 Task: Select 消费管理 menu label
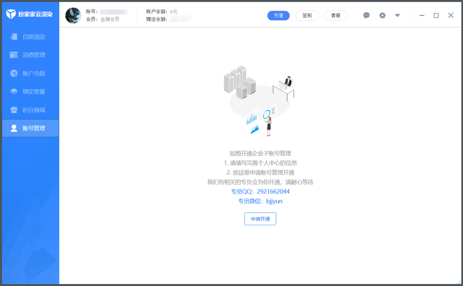(34, 55)
